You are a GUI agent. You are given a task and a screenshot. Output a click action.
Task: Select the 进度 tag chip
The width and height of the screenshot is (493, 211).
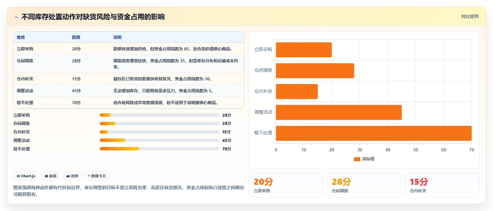pyautogui.click(x=72, y=176)
